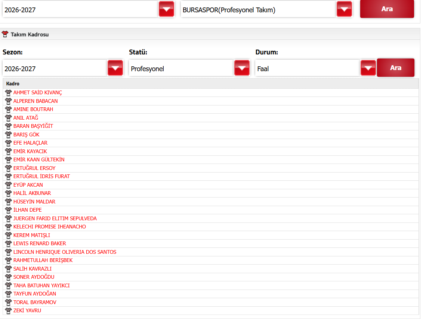Screen dimensions: 423x319
Task: Click the jersey icon next to HÜSEYİN MALDAR
Action: click(8, 202)
